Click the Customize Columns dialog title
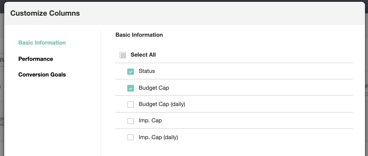The height and width of the screenshot is (156, 368). tap(45, 13)
